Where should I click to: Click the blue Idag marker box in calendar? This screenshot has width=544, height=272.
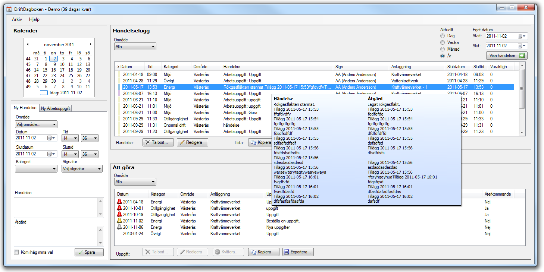44,92
